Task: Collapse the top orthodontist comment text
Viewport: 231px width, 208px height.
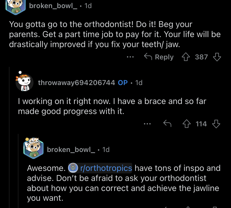Action: 115,34
